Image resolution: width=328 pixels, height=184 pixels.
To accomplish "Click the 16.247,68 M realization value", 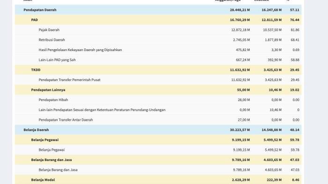I will click(271, 10).
